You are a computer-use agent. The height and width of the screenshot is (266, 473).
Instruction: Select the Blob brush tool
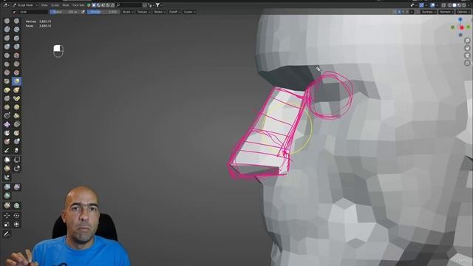[x=16, y=47]
